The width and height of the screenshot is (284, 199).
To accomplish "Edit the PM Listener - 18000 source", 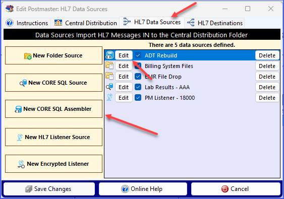I will click(x=124, y=98).
